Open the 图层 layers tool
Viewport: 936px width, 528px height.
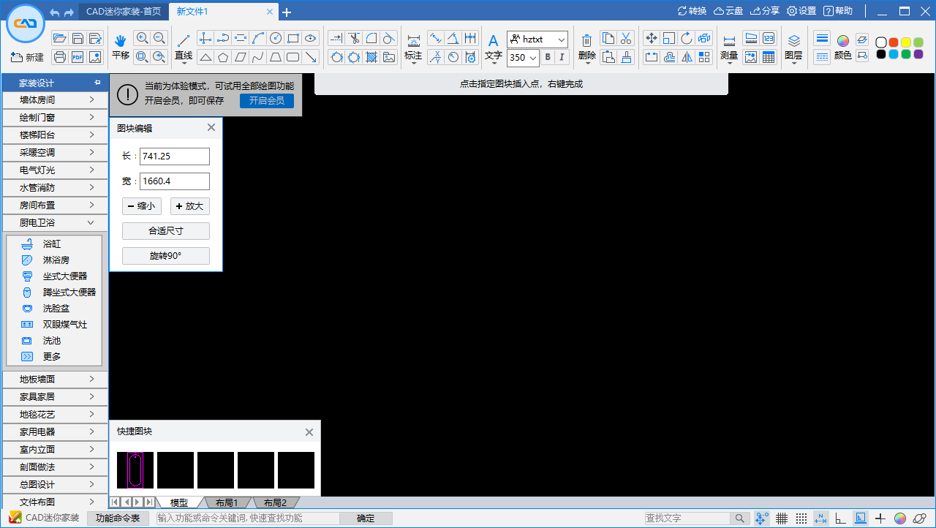pos(793,41)
